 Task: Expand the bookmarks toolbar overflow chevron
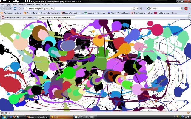189,13
